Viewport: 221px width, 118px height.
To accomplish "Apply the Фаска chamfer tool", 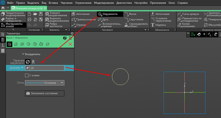I will (x=130, y=14).
